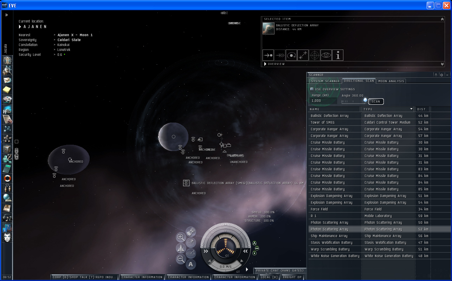Toggle the Autopilot A button
Screen dimensions: 452x281
click(x=191, y=264)
